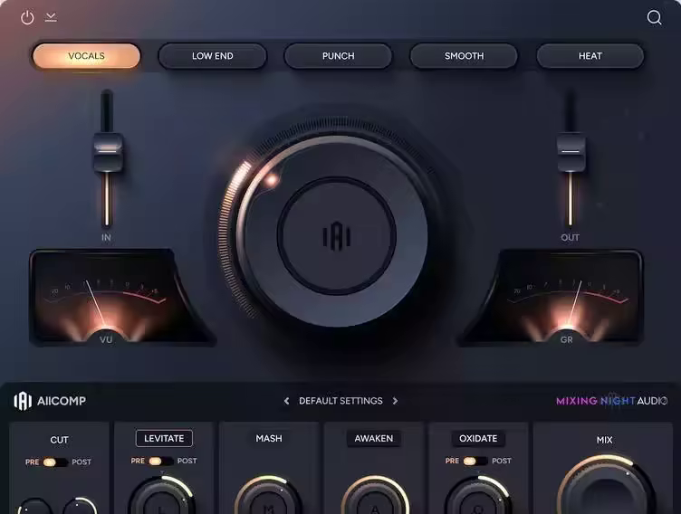Viewport: 681px width, 514px height.
Task: Click the download arrow icon
Action: [x=51, y=17]
